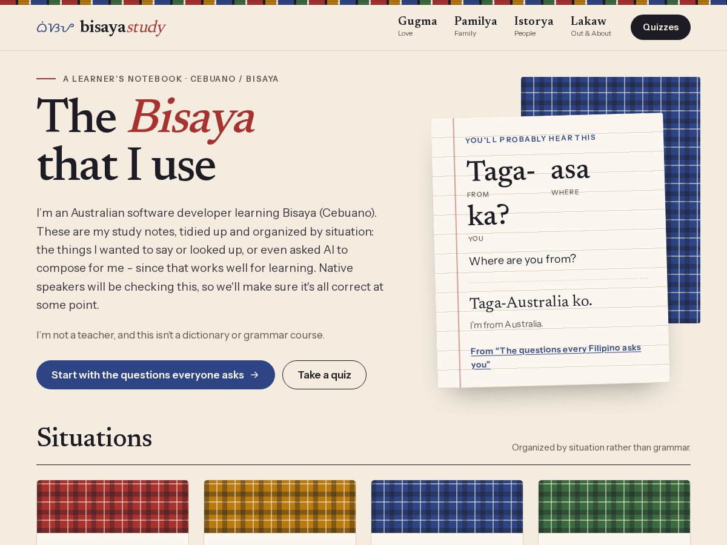The height and width of the screenshot is (545, 727).
Task: Click the word 'asa' on the note card
Action: point(569,170)
